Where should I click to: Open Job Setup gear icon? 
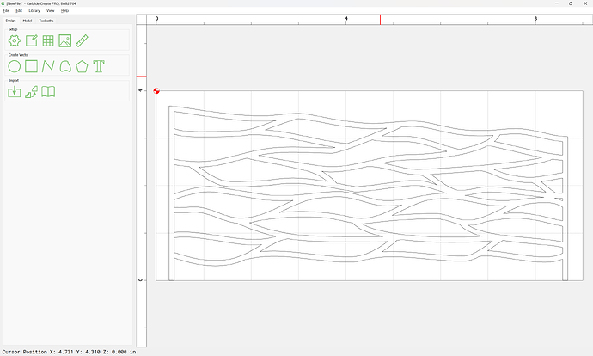pos(14,40)
